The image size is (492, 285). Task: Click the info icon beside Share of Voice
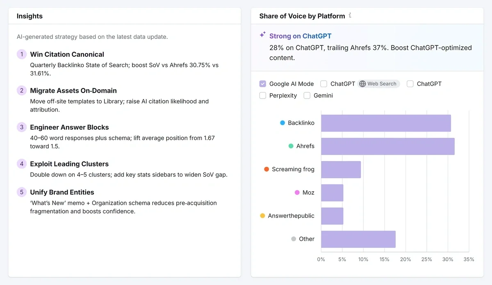[x=350, y=16]
